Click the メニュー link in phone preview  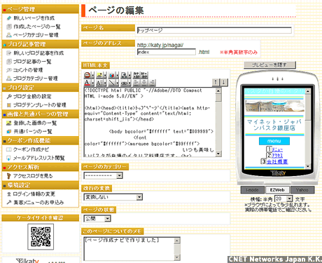point(277,149)
